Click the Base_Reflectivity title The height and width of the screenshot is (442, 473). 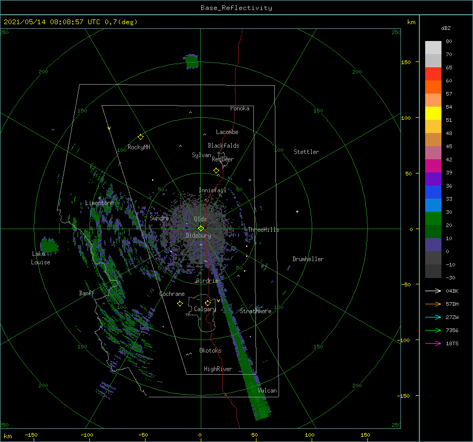click(236, 8)
